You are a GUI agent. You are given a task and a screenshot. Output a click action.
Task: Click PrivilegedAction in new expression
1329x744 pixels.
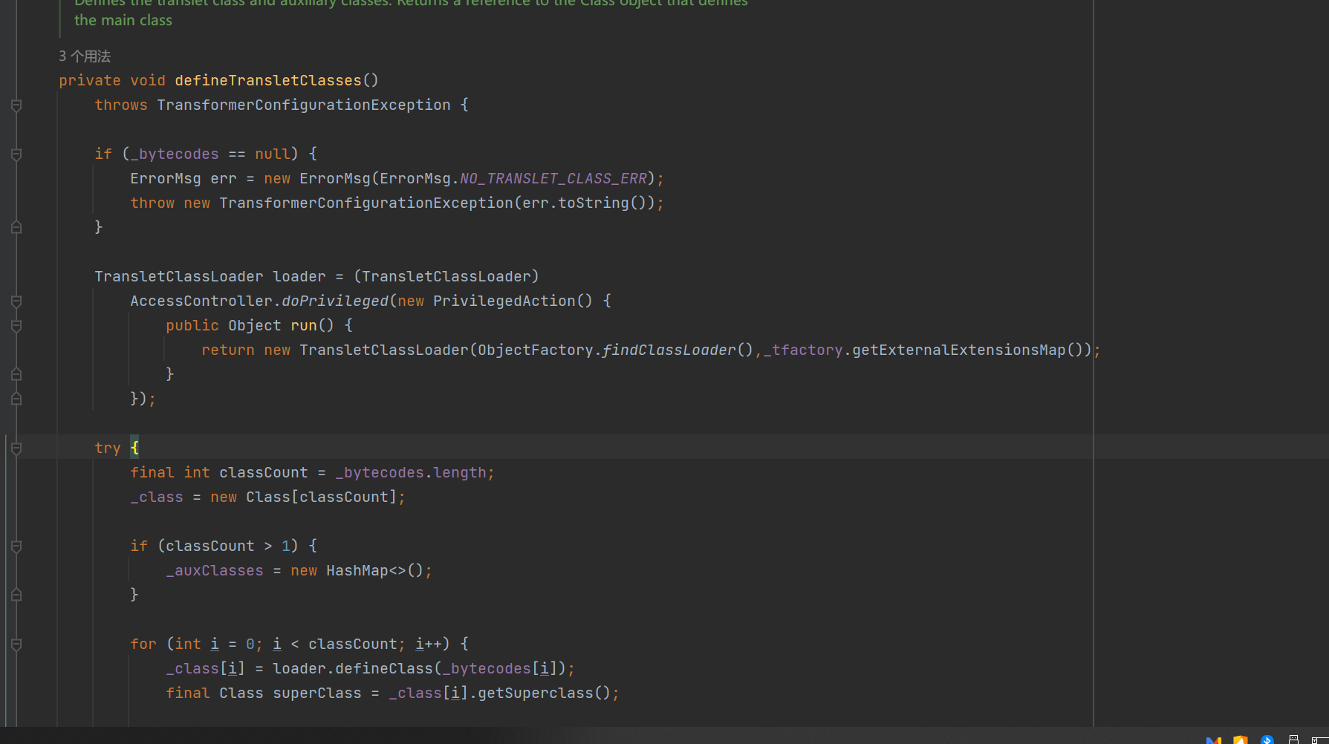pyautogui.click(x=504, y=301)
